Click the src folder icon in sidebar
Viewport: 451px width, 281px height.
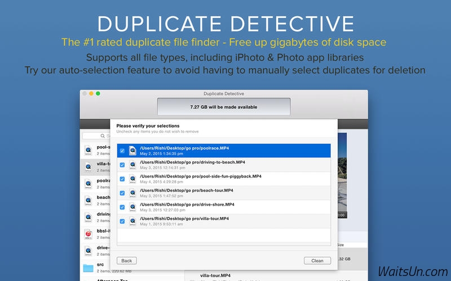point(89,268)
